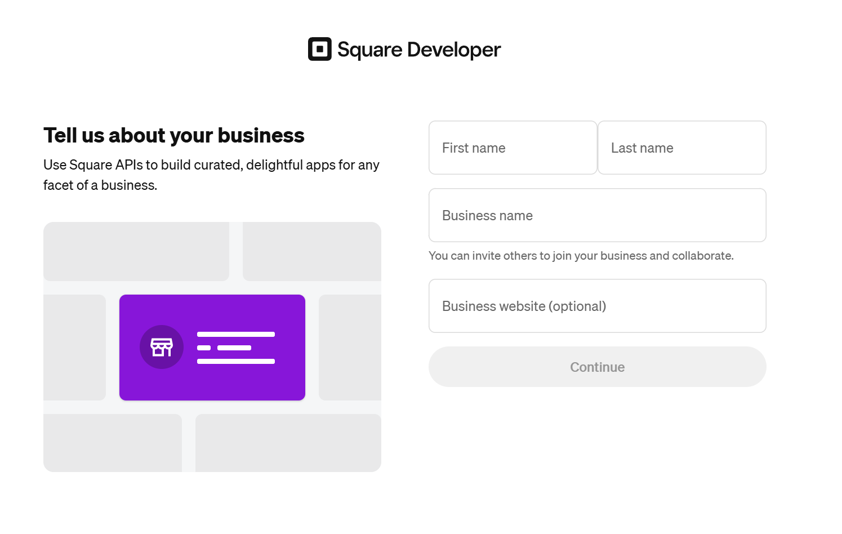Viewport: 842px width, 534px height.
Task: Focus the First name field
Action: (x=513, y=148)
